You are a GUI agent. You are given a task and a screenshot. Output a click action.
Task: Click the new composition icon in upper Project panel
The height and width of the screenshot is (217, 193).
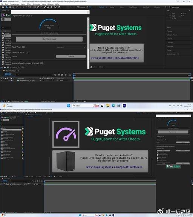8,67
